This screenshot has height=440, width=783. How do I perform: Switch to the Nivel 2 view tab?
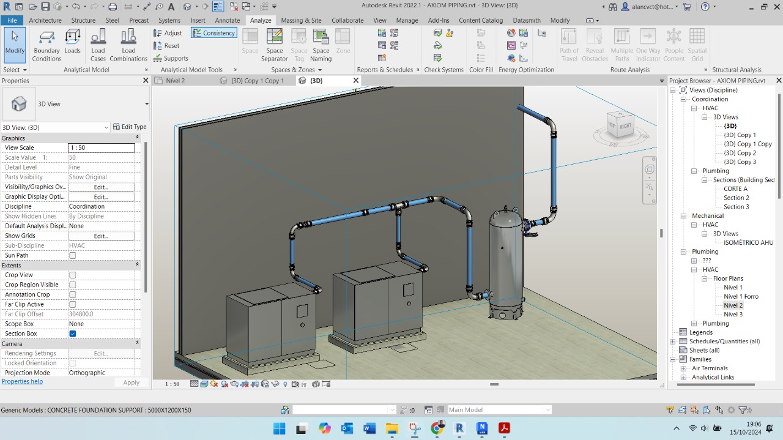[175, 81]
